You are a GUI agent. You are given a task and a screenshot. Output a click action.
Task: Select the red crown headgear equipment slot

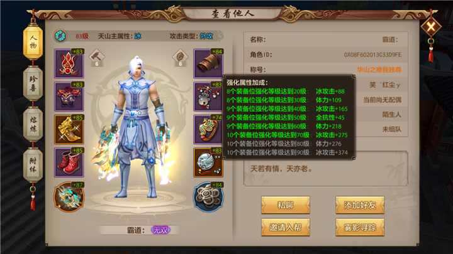pyautogui.click(x=69, y=63)
